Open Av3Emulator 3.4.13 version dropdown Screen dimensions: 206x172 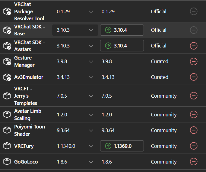click(x=75, y=77)
